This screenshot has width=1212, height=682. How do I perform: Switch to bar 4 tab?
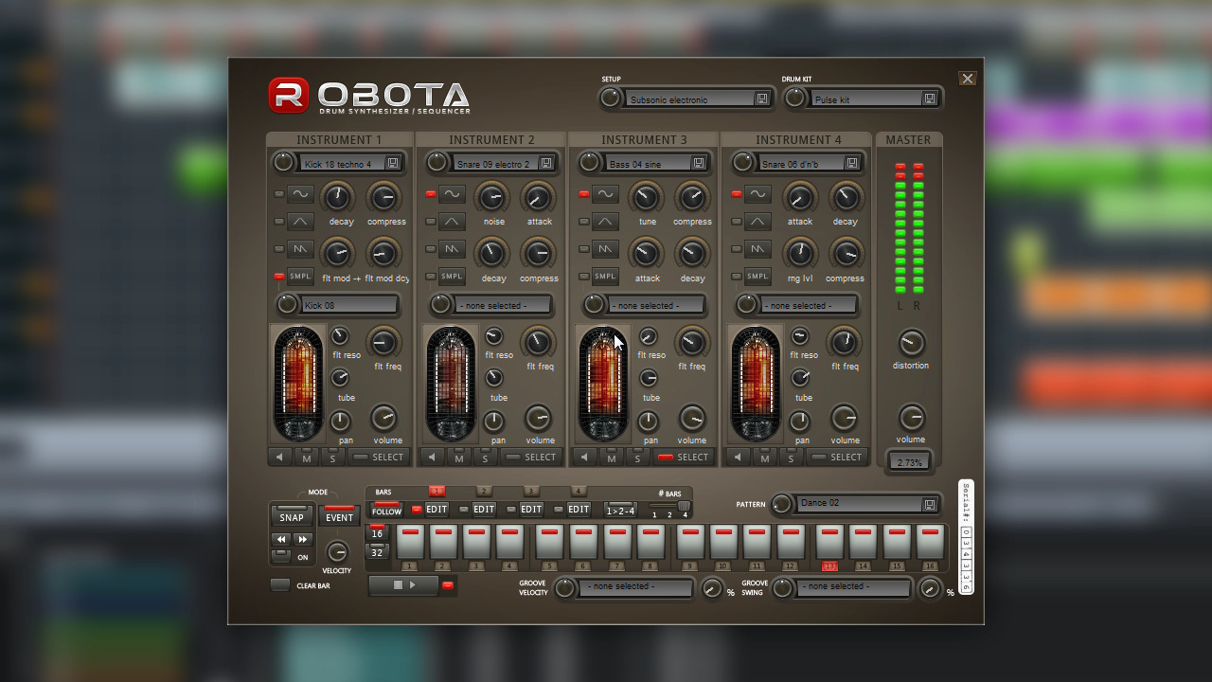coord(579,491)
